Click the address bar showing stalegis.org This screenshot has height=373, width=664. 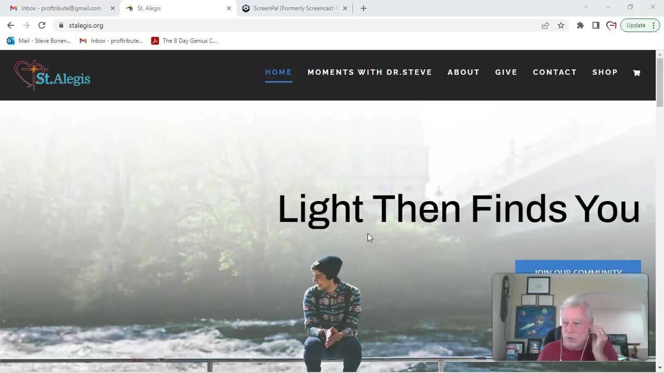(301, 25)
